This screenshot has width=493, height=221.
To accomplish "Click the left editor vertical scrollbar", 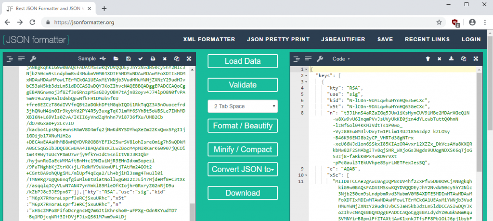I will click(192, 144).
